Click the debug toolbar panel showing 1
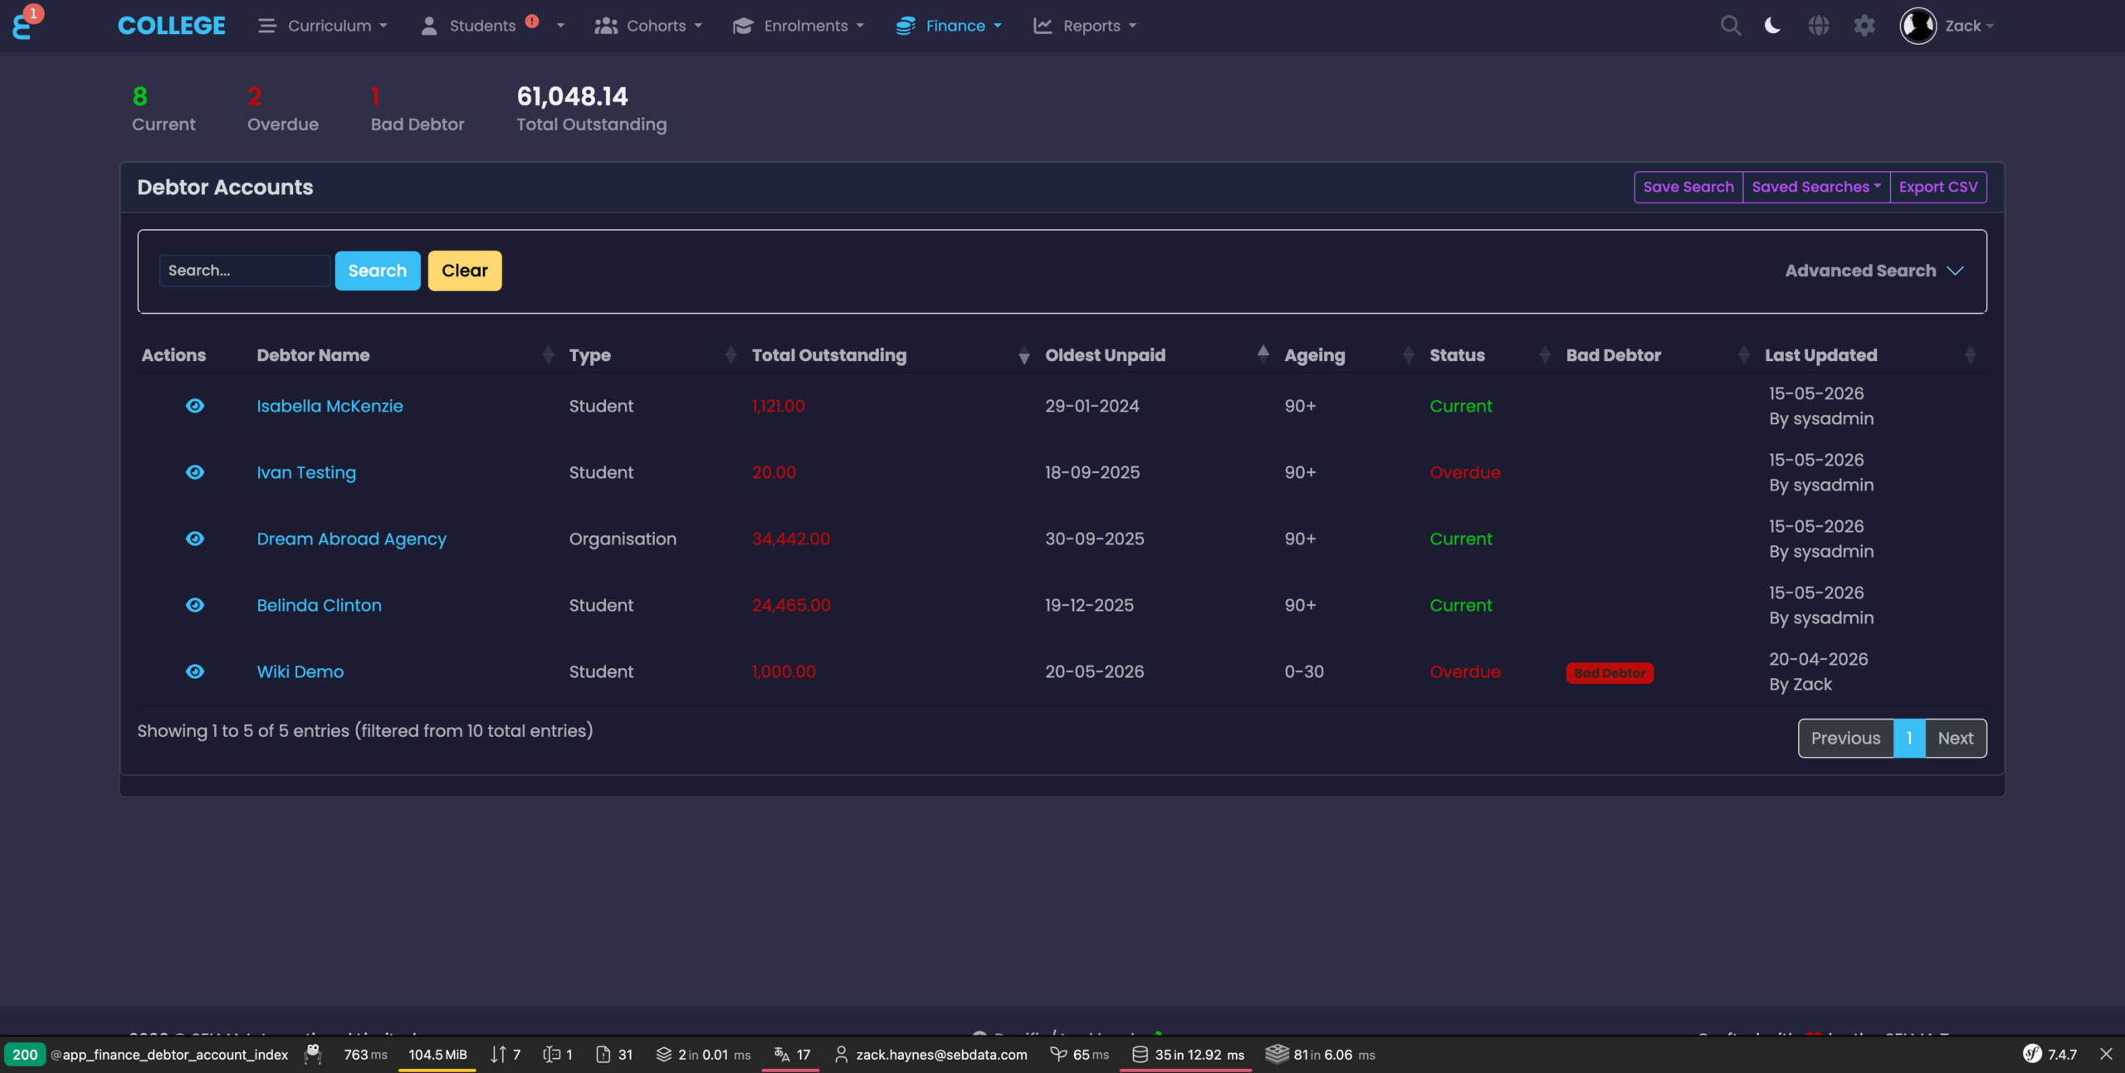The image size is (2125, 1073). [x=558, y=1054]
